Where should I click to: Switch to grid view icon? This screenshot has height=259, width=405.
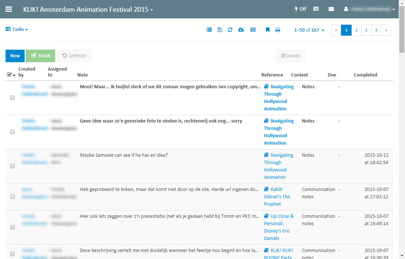253,30
